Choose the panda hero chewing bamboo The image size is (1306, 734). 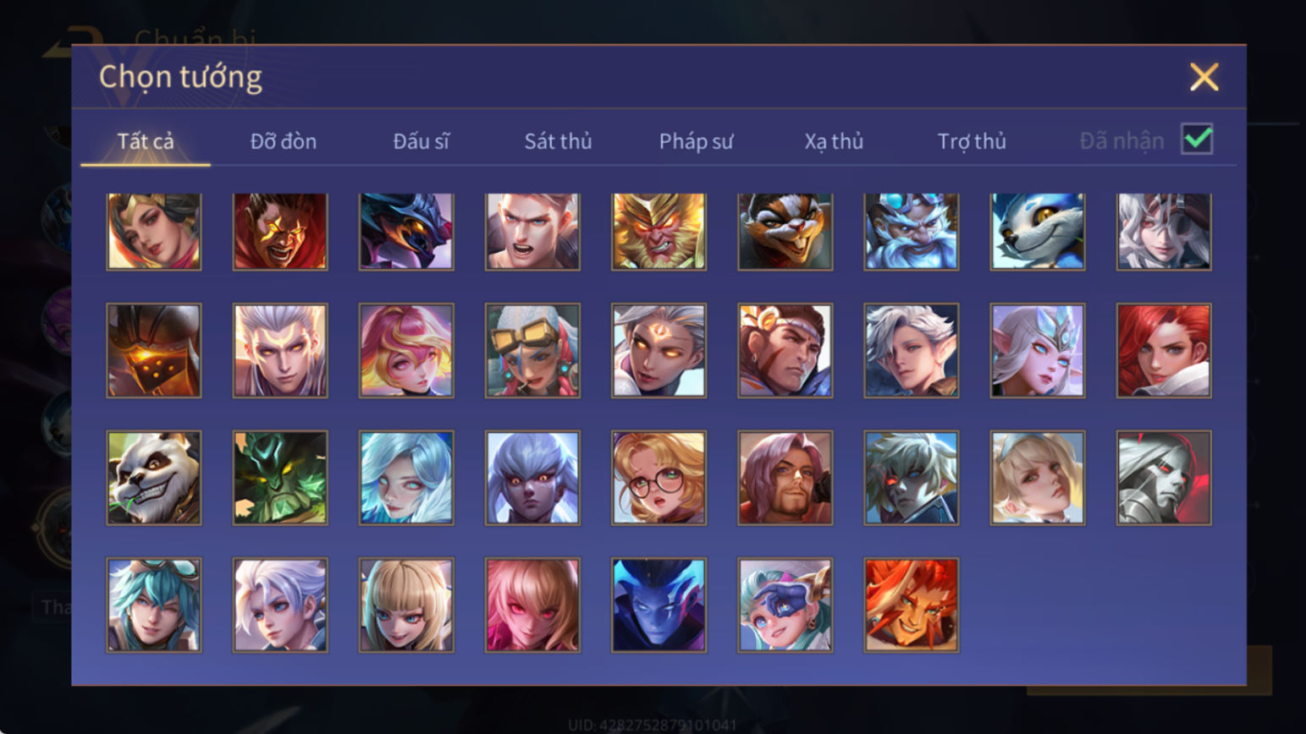coord(154,478)
